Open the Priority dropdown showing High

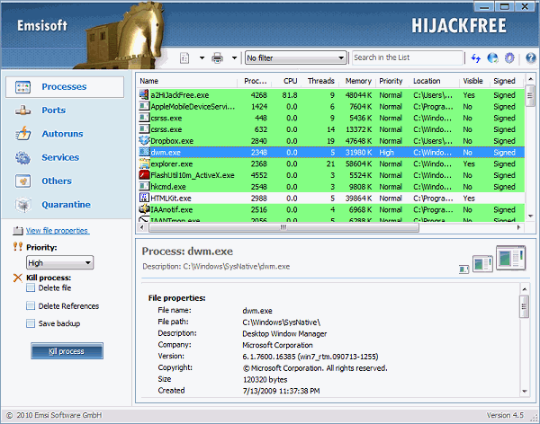tap(60, 262)
